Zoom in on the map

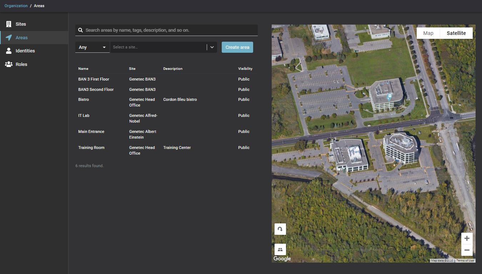tap(467, 238)
